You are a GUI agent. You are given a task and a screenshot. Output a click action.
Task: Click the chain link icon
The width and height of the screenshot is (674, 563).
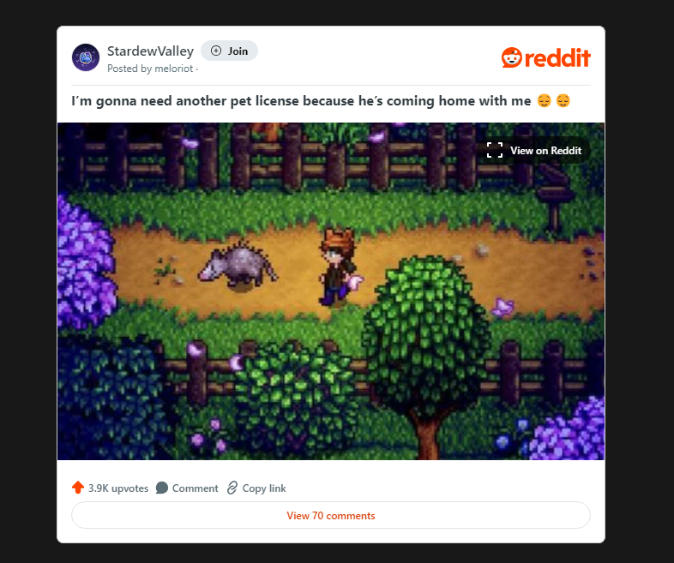point(232,488)
